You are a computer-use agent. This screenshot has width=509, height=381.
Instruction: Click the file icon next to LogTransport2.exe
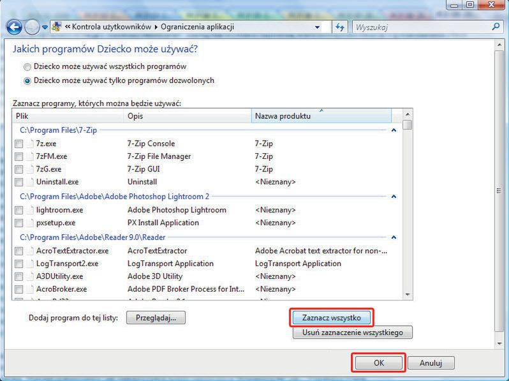[30, 264]
